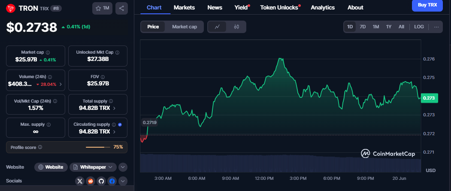Viewport: 451px width, 191px height.
Task: Open TRON's X (Twitter) social link
Action: click(x=80, y=181)
